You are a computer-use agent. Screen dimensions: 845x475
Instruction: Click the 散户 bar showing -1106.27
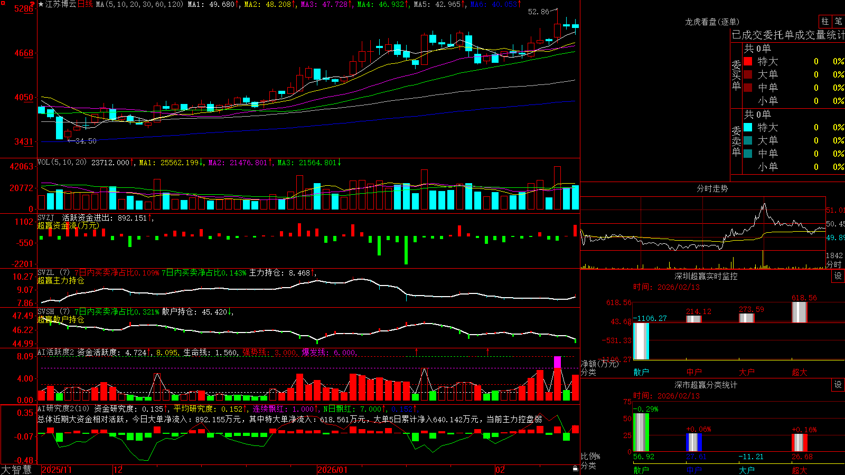click(x=641, y=341)
